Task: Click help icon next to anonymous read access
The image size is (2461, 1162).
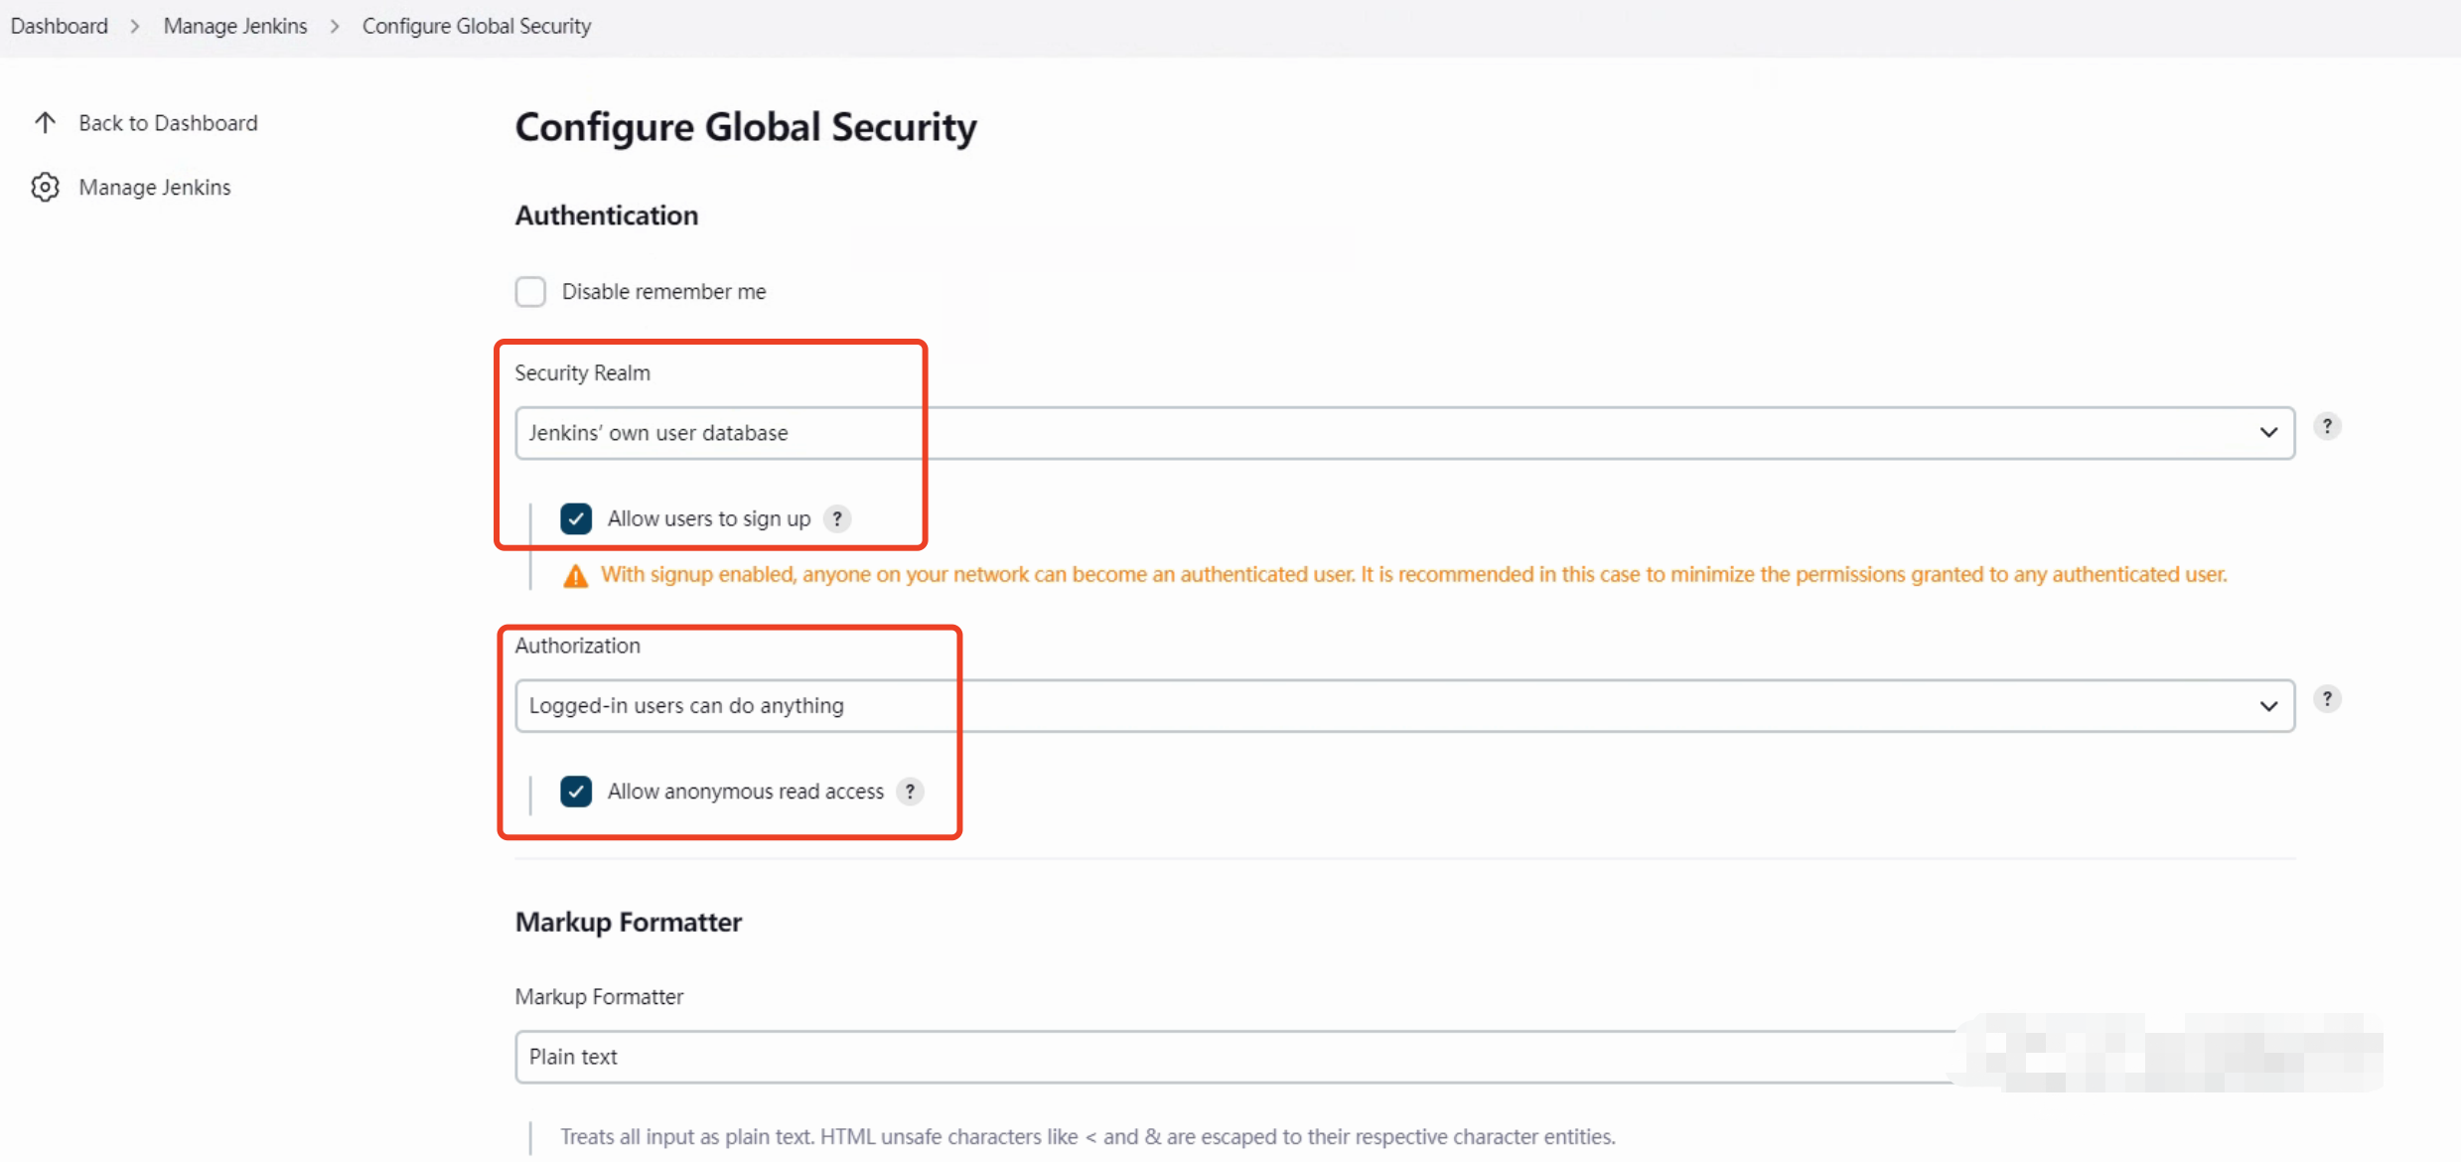Action: (x=910, y=792)
